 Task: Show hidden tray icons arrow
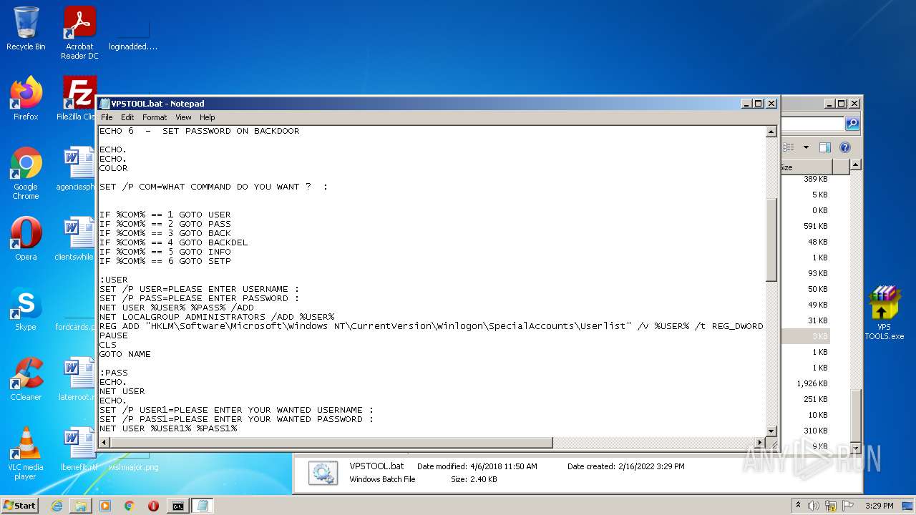pos(799,506)
